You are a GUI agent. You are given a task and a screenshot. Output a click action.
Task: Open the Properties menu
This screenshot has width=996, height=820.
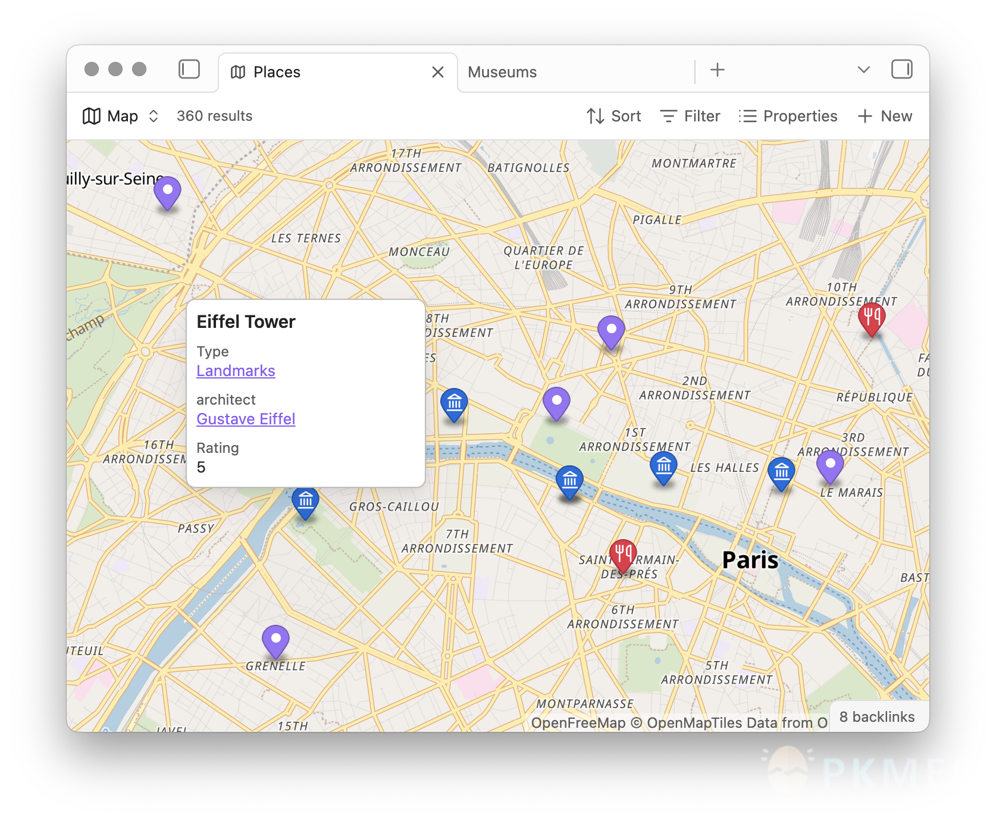788,116
